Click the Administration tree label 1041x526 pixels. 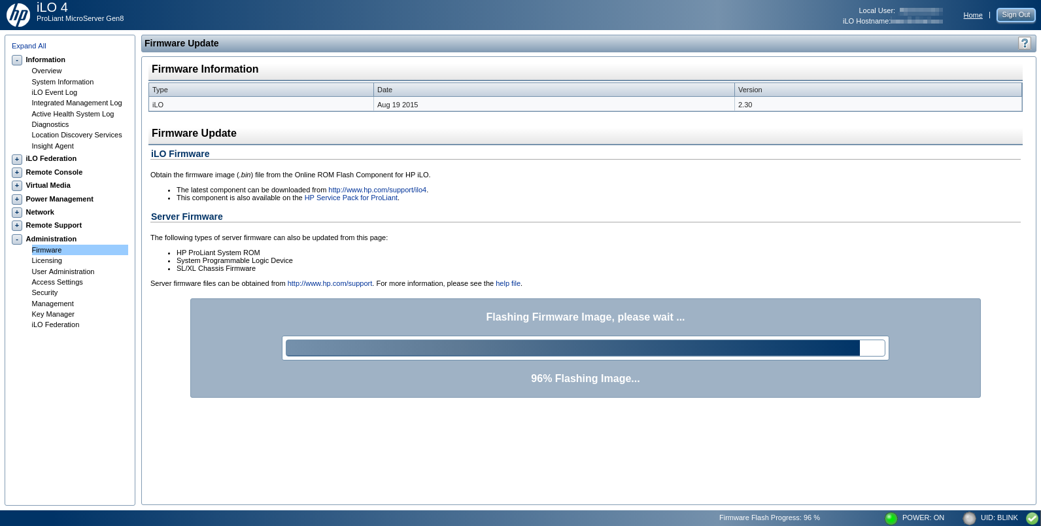point(51,239)
